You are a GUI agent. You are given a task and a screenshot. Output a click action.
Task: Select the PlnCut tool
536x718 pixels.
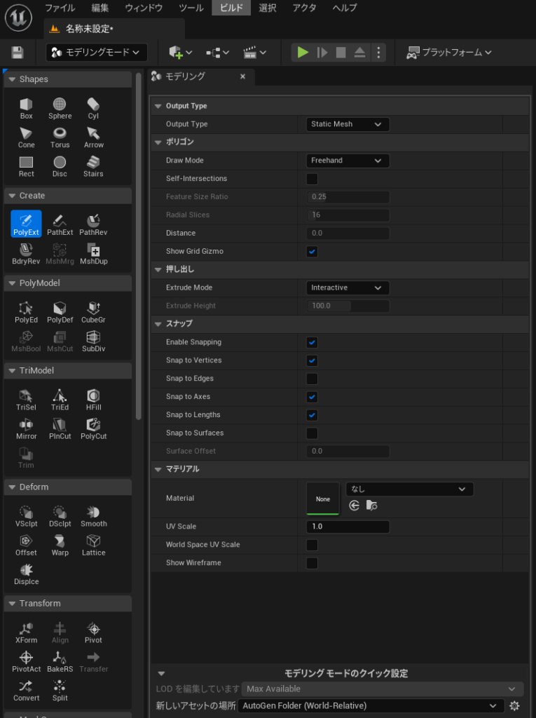(x=60, y=428)
